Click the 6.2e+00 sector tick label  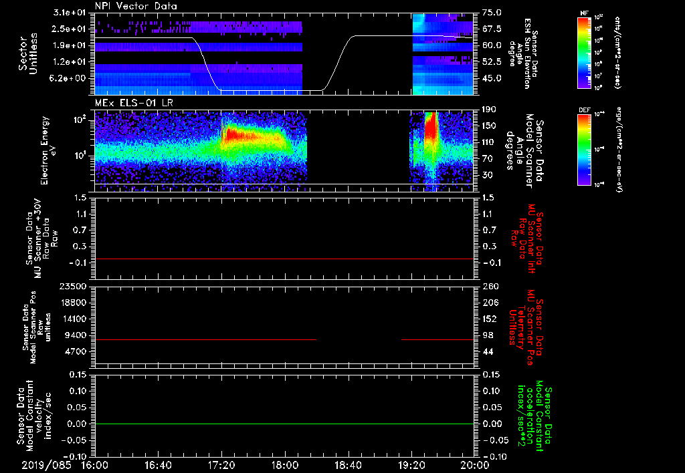pos(69,78)
